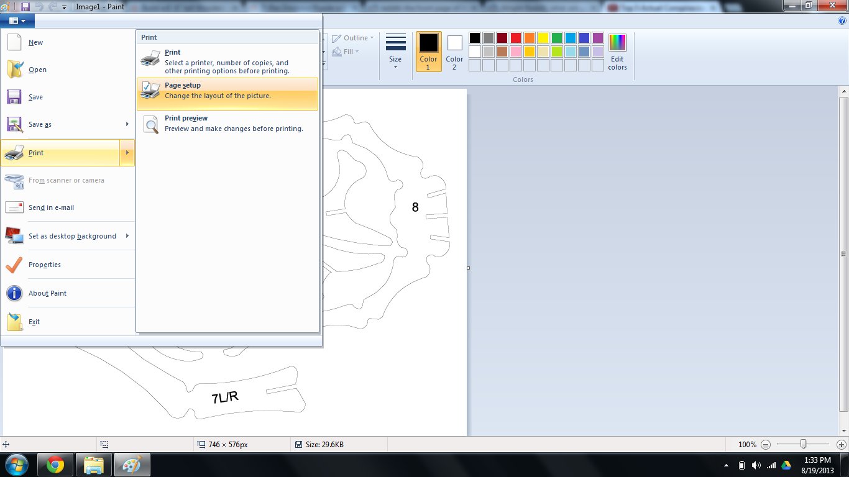Pick the yellow color swatch

(543, 38)
